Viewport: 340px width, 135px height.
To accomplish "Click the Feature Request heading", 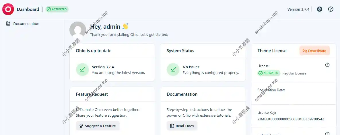I will point(92,94).
